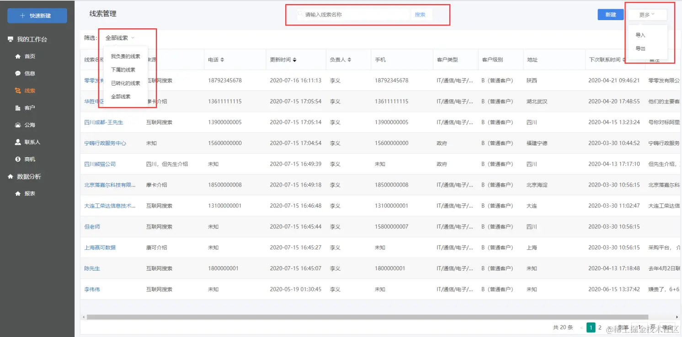682x337 pixels.
Task: Open lead 陈先生
Action: point(92,268)
